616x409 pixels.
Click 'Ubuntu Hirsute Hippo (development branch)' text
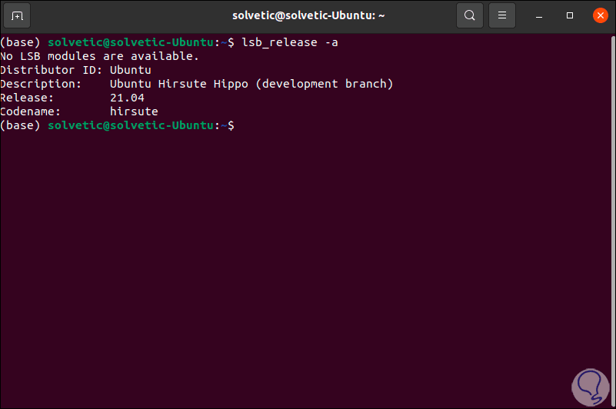[x=251, y=84]
